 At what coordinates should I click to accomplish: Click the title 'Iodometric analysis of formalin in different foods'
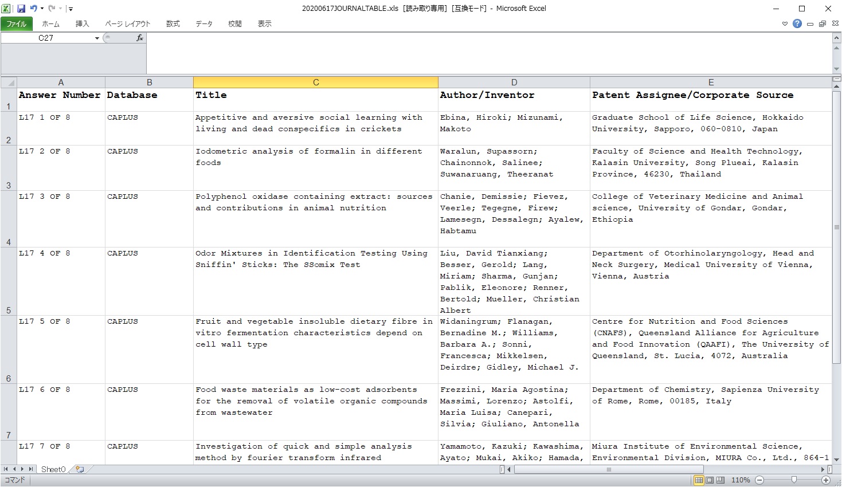tap(316, 168)
